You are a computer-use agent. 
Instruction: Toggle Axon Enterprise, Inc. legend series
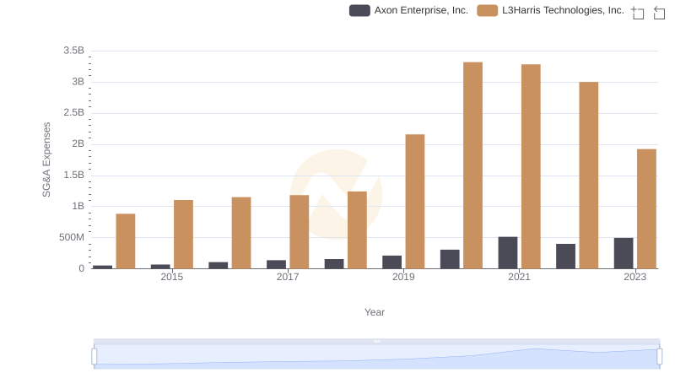pyautogui.click(x=408, y=10)
